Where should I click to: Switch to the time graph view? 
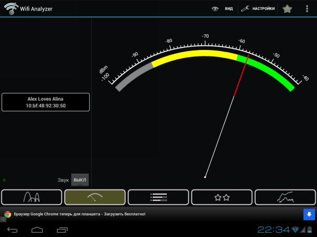coord(285,197)
